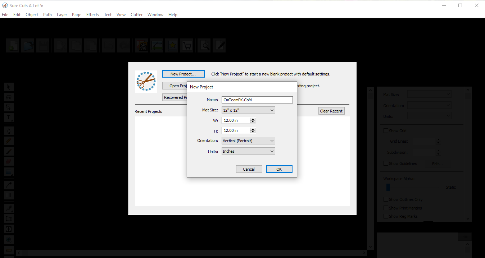Screen dimensions: 485x258
Task: Toggle Show Grid checkbox
Action: (x=386, y=131)
